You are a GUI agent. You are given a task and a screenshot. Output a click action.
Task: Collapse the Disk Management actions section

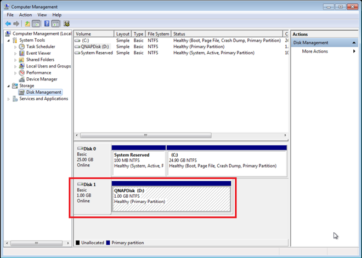(x=354, y=43)
